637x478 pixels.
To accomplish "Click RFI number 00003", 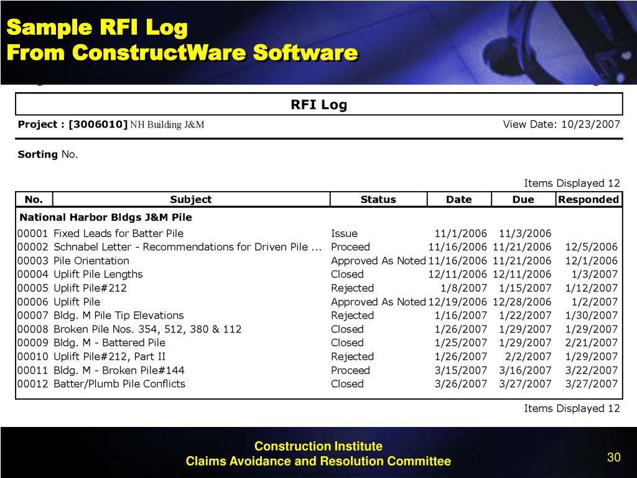I will (32, 261).
